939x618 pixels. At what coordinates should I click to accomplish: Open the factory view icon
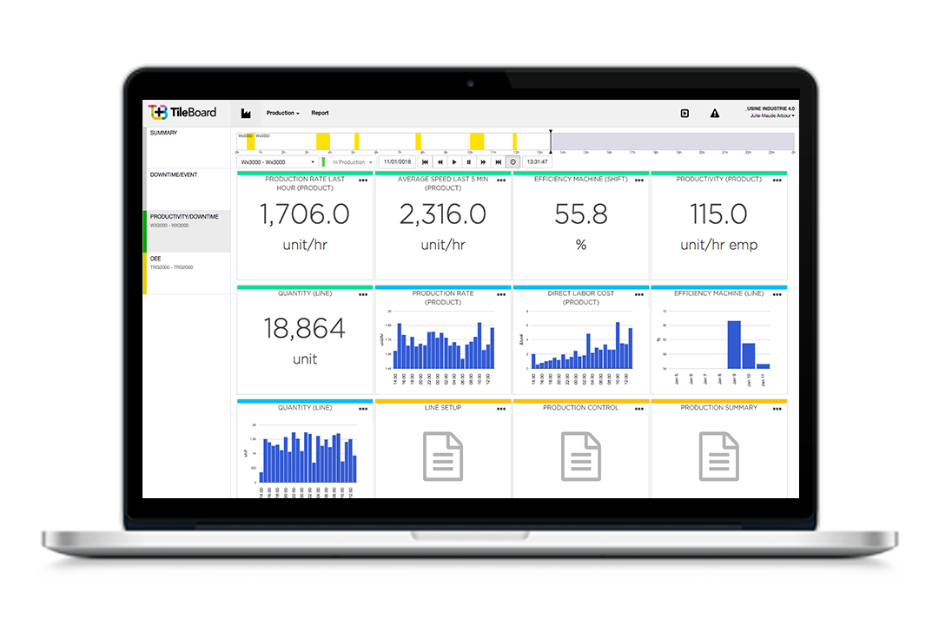[x=246, y=113]
